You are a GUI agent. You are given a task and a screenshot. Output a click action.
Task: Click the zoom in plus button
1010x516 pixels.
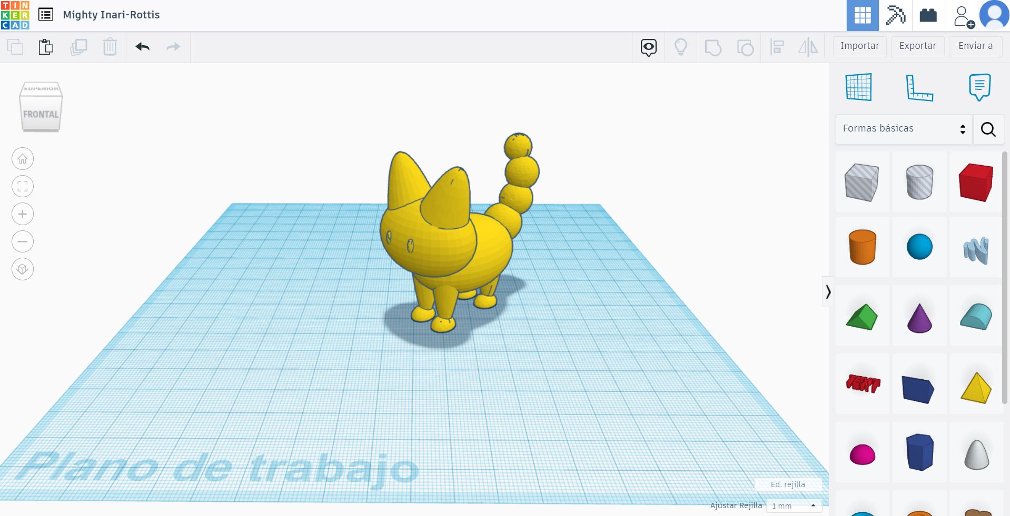[23, 214]
